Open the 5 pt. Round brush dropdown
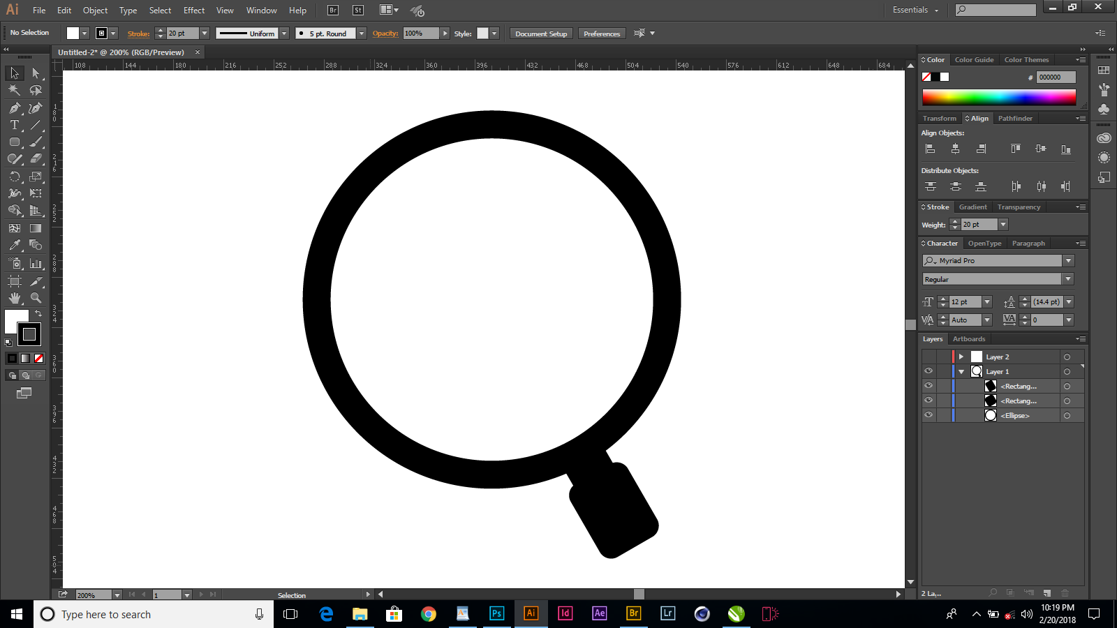 click(x=362, y=33)
